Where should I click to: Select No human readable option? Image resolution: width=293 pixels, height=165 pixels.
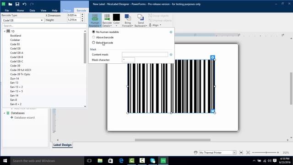tap(106, 32)
